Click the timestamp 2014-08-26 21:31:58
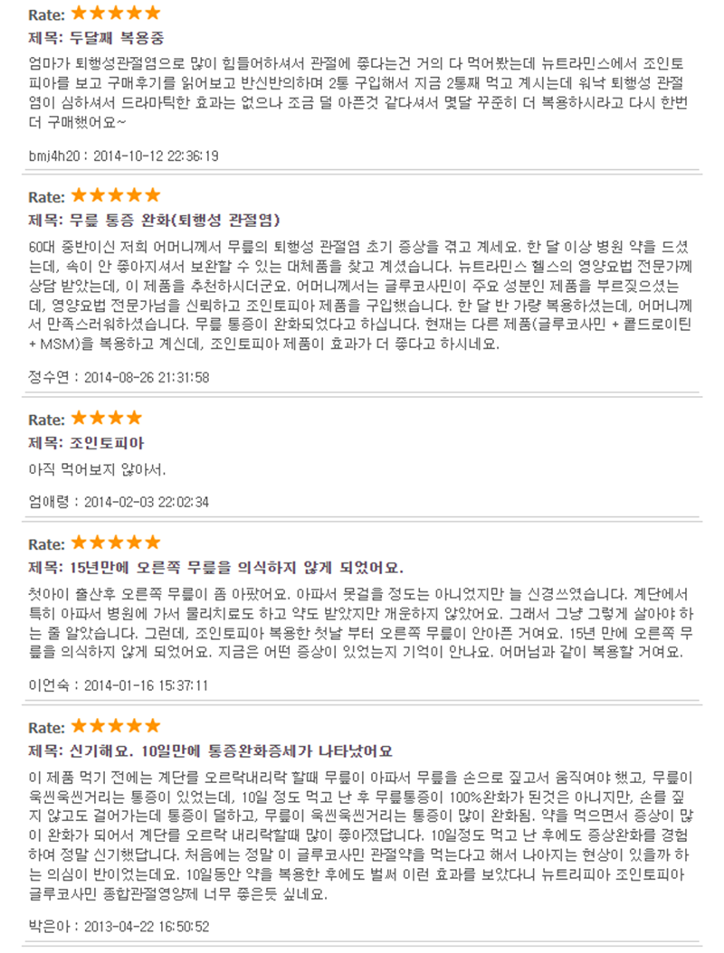Screen dimensions: 724x953 147,377
